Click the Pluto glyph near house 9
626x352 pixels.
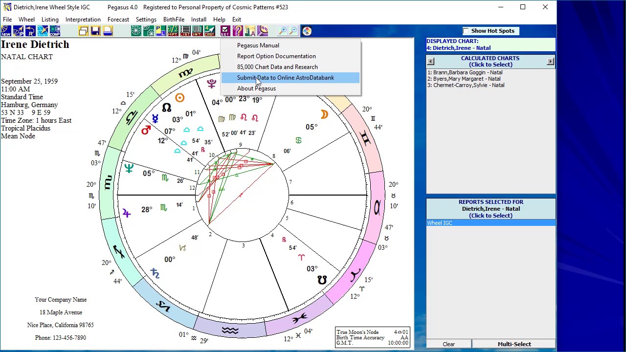[211, 84]
